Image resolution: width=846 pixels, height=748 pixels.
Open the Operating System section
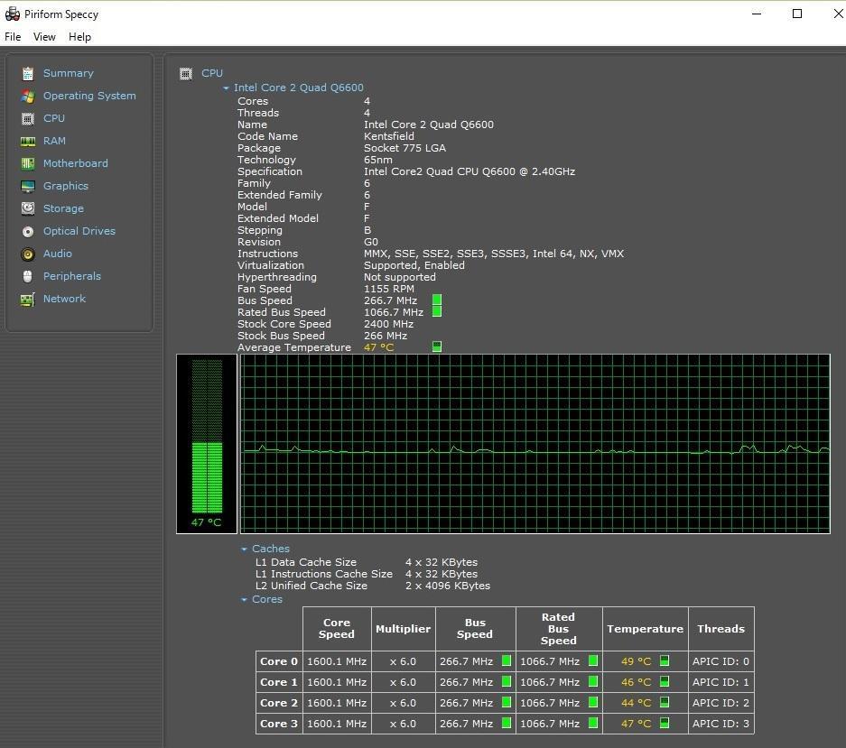pyautogui.click(x=89, y=96)
